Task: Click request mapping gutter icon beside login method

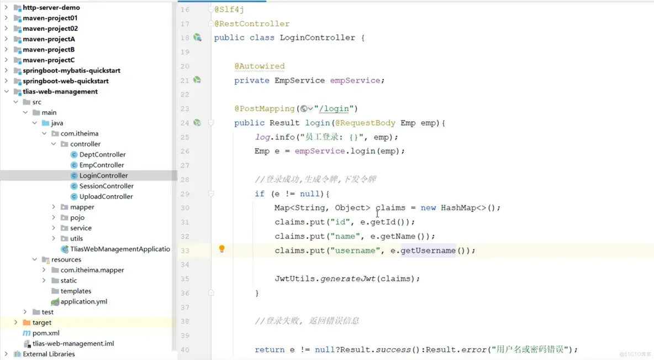Action: click(197, 123)
